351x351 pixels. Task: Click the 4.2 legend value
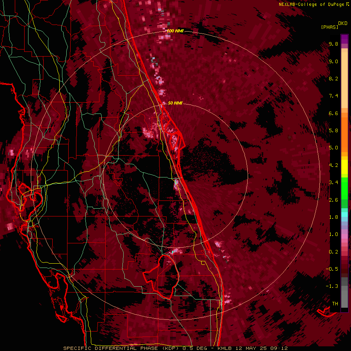click(x=333, y=165)
